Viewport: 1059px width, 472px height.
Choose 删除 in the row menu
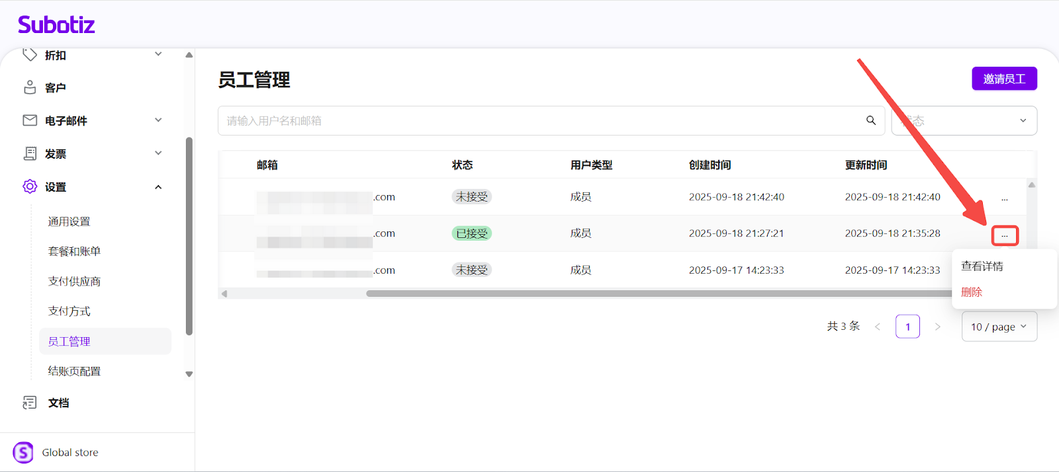[x=972, y=292]
